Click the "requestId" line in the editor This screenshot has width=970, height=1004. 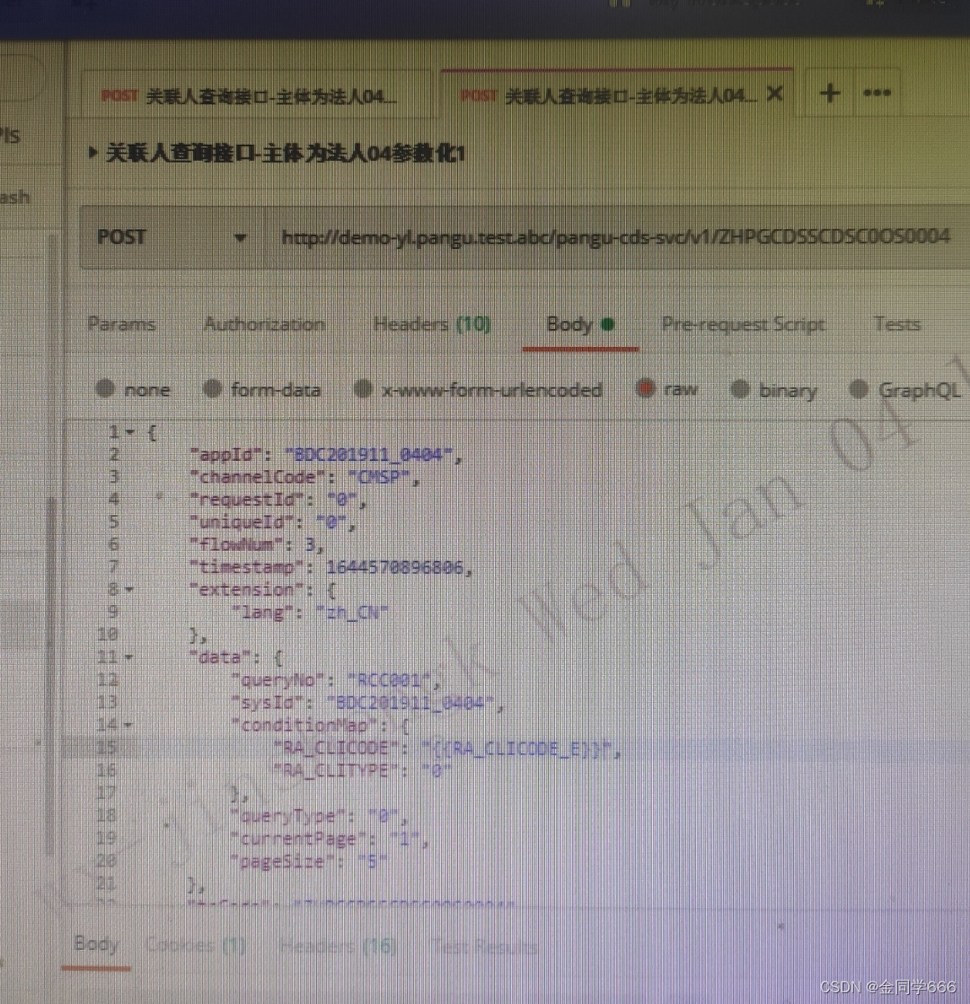click(278, 500)
